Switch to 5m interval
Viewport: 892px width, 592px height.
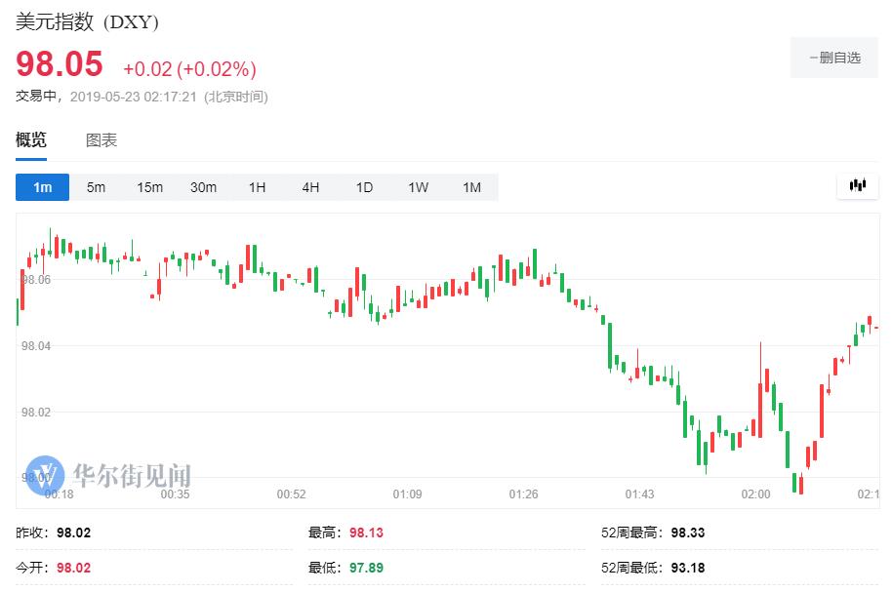[96, 187]
